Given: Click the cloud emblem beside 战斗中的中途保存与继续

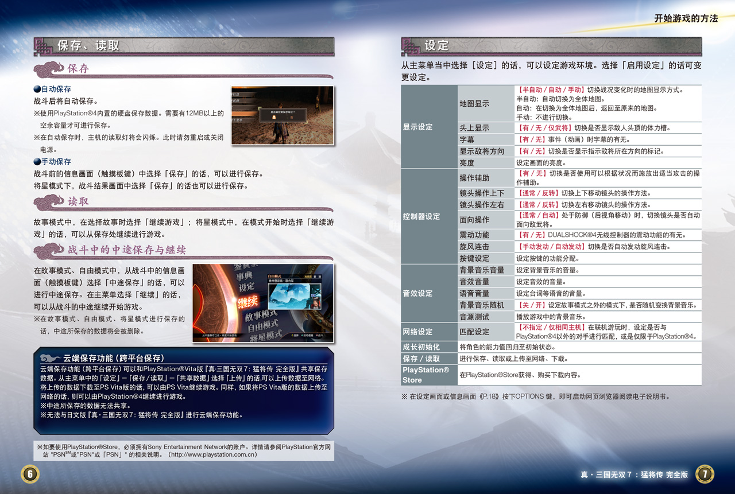Looking at the screenshot, I should tap(49, 250).
